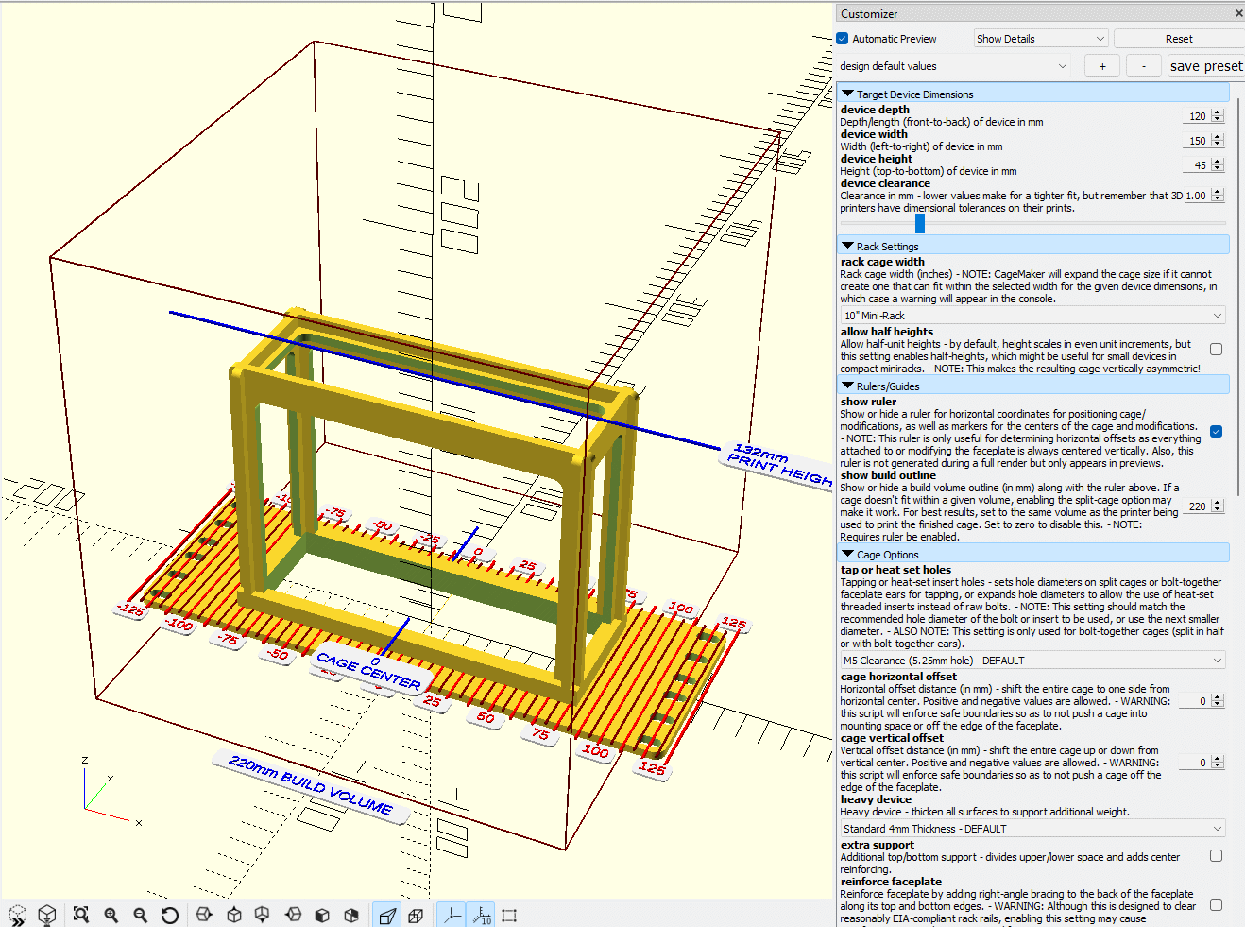This screenshot has width=1245, height=927.
Task: Switch to Top view cube icon
Action: [x=234, y=915]
